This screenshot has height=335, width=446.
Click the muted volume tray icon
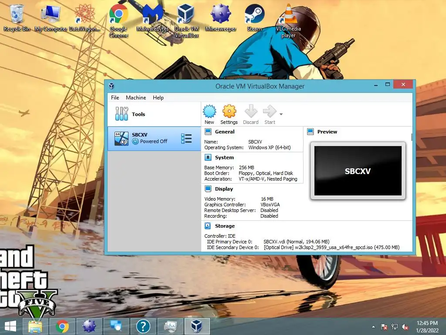coord(405,327)
